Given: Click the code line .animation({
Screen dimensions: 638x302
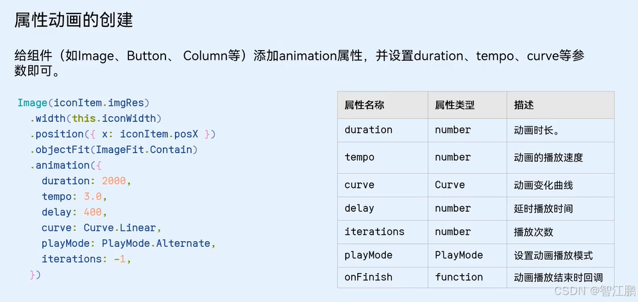Looking at the screenshot, I should [x=65, y=165].
